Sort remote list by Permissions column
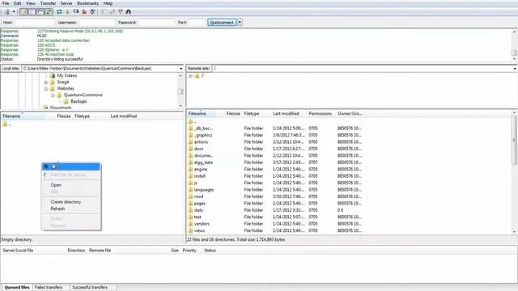The height and width of the screenshot is (291, 518). pos(321,113)
